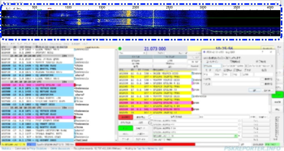
Task: Click the yellow Tx message status bar entry
Action: 13,144
